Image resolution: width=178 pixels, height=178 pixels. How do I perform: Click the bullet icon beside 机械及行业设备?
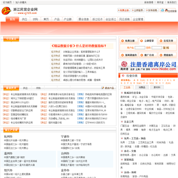coord(122,93)
